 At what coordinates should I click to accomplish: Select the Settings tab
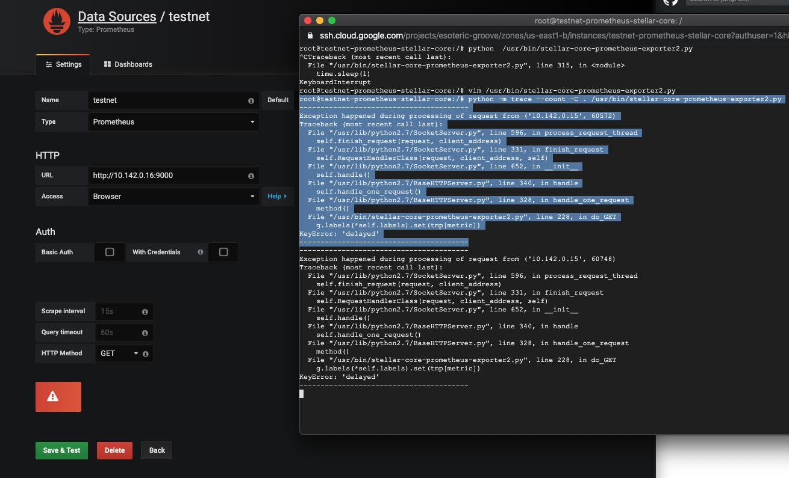[63, 64]
